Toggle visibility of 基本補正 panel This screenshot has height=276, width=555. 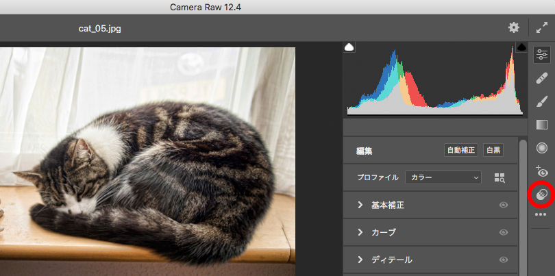point(504,205)
